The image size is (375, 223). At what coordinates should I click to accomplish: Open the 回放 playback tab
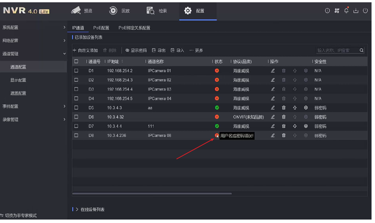click(x=120, y=11)
